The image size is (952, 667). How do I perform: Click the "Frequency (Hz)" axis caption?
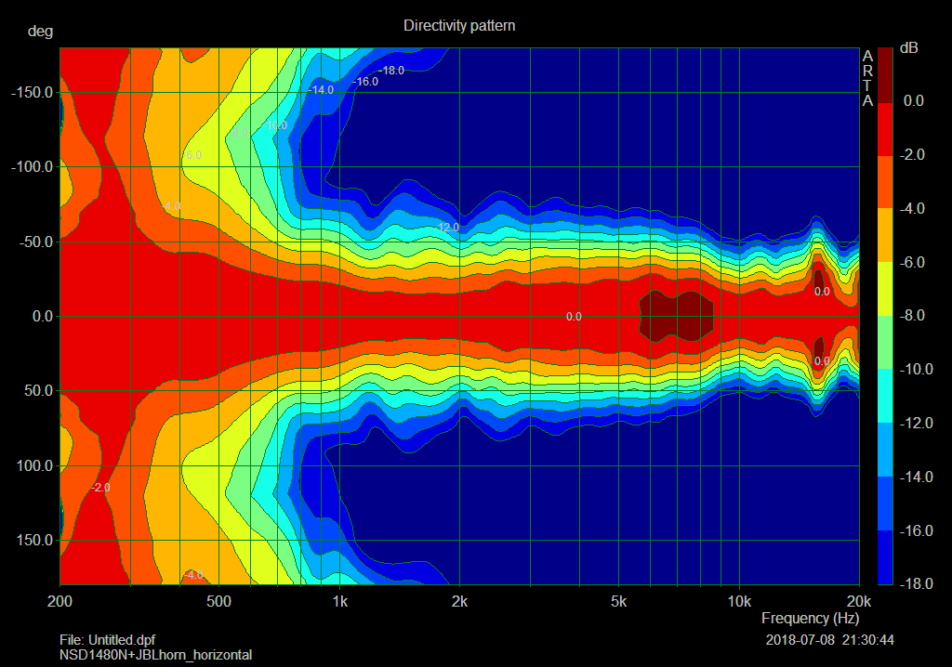[x=810, y=619]
